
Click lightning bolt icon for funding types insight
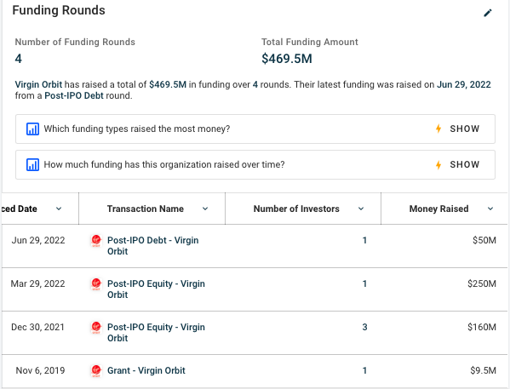(x=438, y=129)
